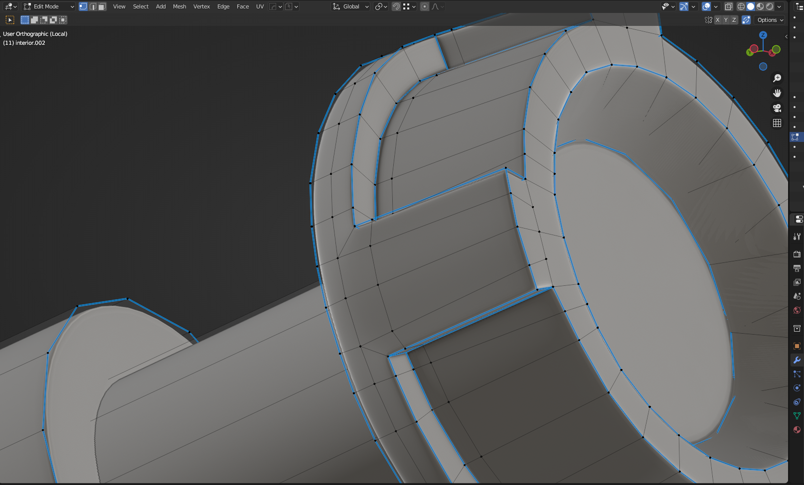Open the Global transform orientation dropdown
Screen dimensions: 804x485
(351, 6)
